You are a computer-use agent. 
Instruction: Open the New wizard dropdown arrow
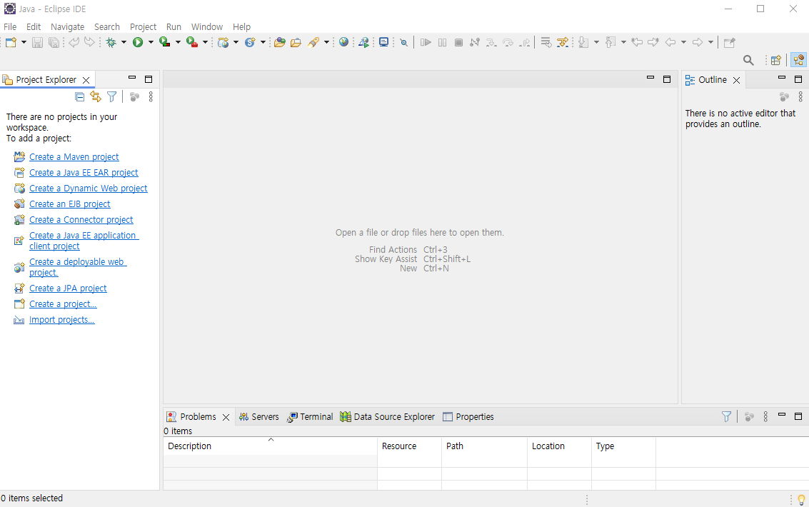click(x=24, y=42)
